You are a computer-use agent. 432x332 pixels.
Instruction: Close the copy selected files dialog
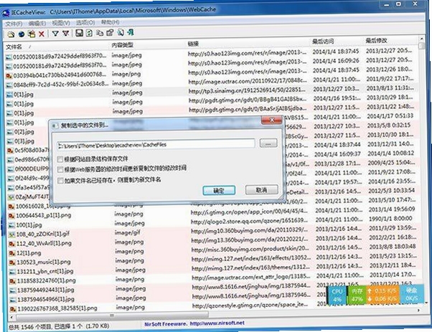(271, 120)
